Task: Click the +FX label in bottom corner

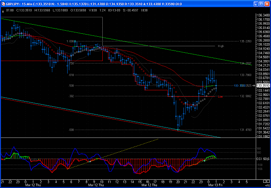Action: (x=268, y=185)
